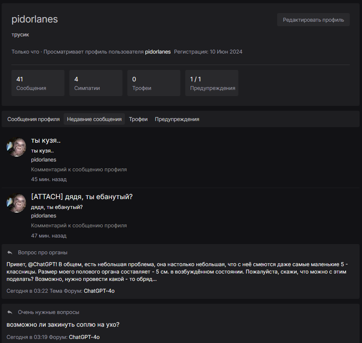This screenshot has width=362, height=343.
Task: Open the 'ты кузя..' post title
Action: (46, 141)
